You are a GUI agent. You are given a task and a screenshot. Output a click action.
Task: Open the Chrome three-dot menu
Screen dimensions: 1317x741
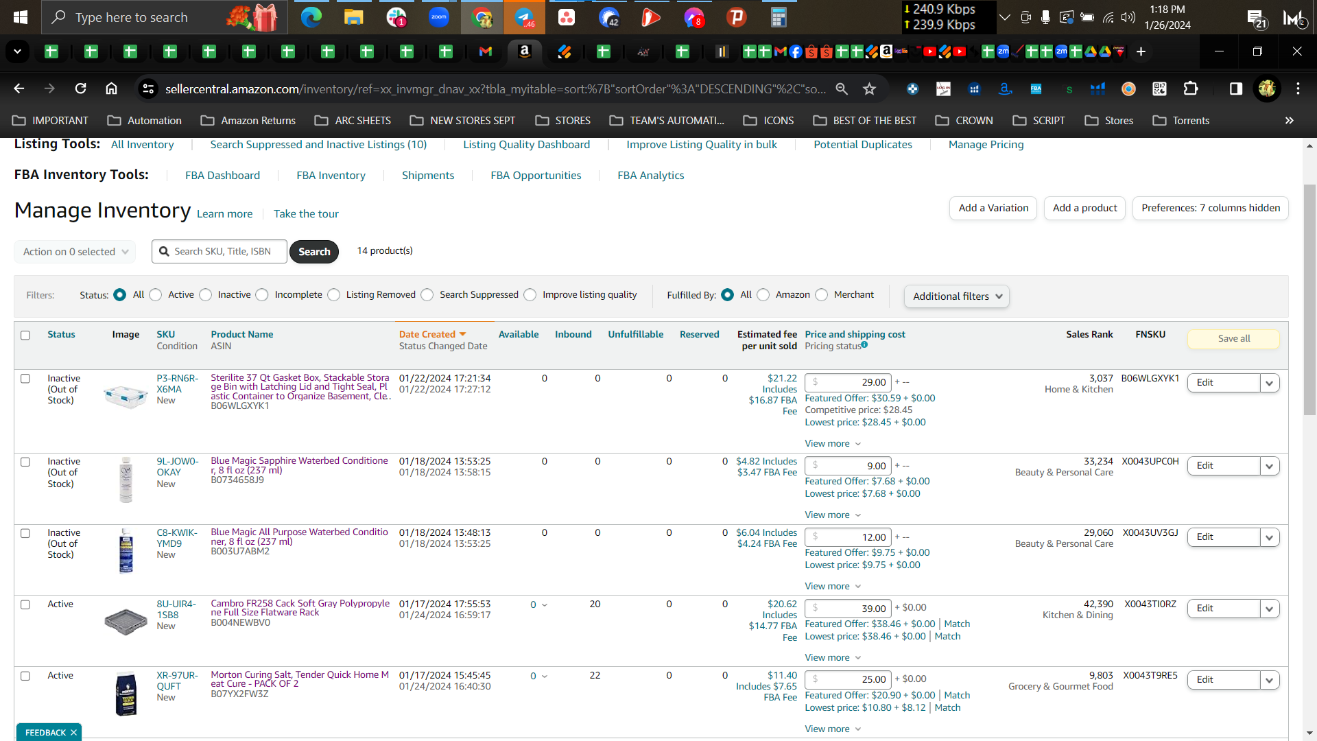[1298, 89]
